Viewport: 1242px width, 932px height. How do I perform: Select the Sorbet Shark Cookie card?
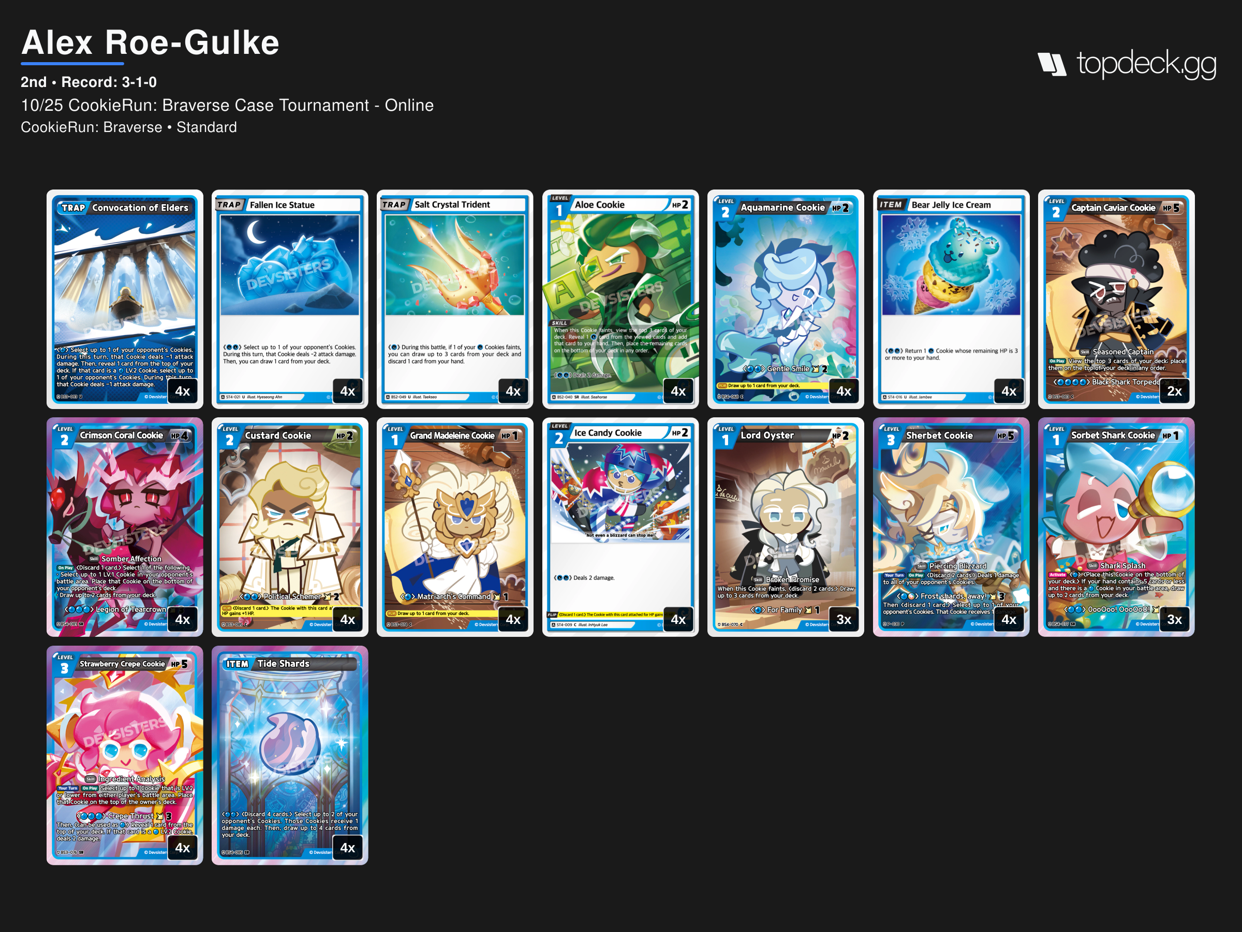1116,527
